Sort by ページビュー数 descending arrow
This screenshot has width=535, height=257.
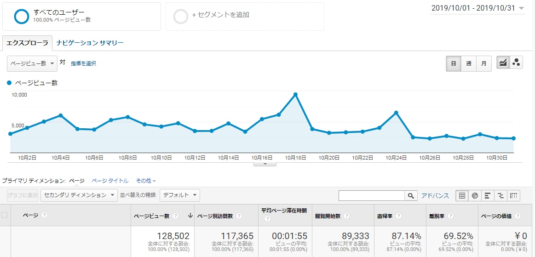point(190,216)
